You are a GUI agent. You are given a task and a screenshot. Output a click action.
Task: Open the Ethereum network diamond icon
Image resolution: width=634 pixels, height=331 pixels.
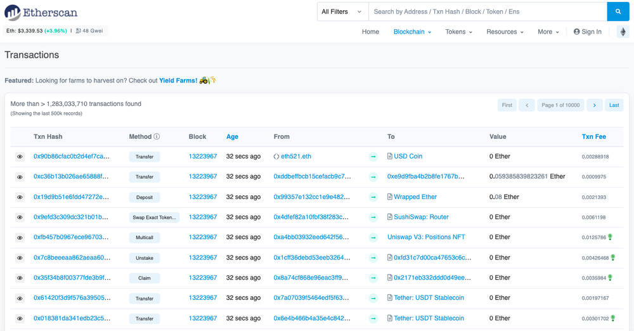(623, 32)
